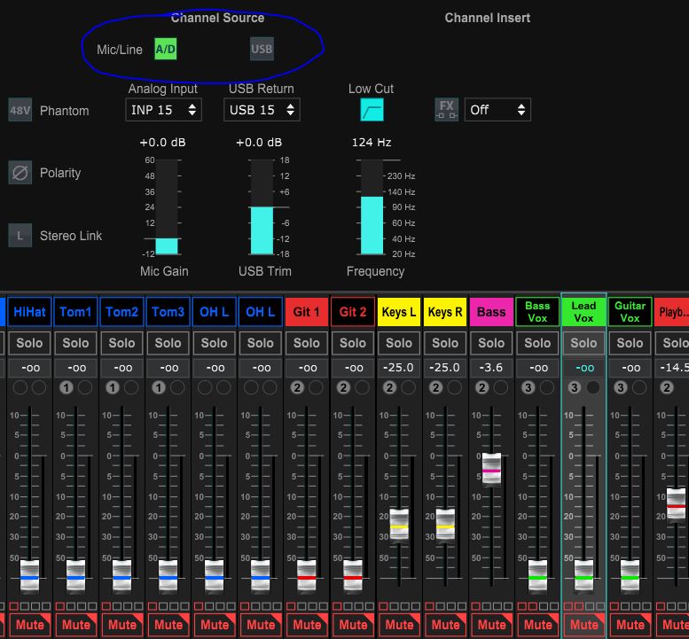Viewport: 689px width, 639px height.
Task: Mute the Bass channel
Action: [491, 625]
